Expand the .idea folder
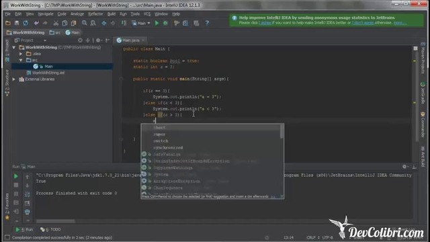The width and height of the screenshot is (430, 242). pos(21,54)
